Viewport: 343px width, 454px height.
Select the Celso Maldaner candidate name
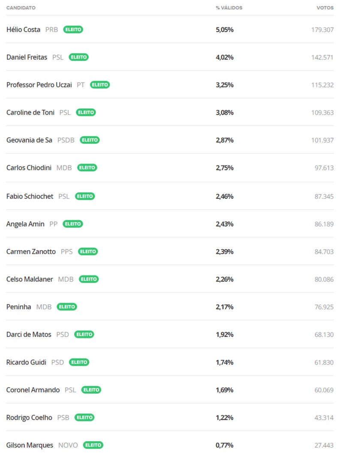(30, 279)
